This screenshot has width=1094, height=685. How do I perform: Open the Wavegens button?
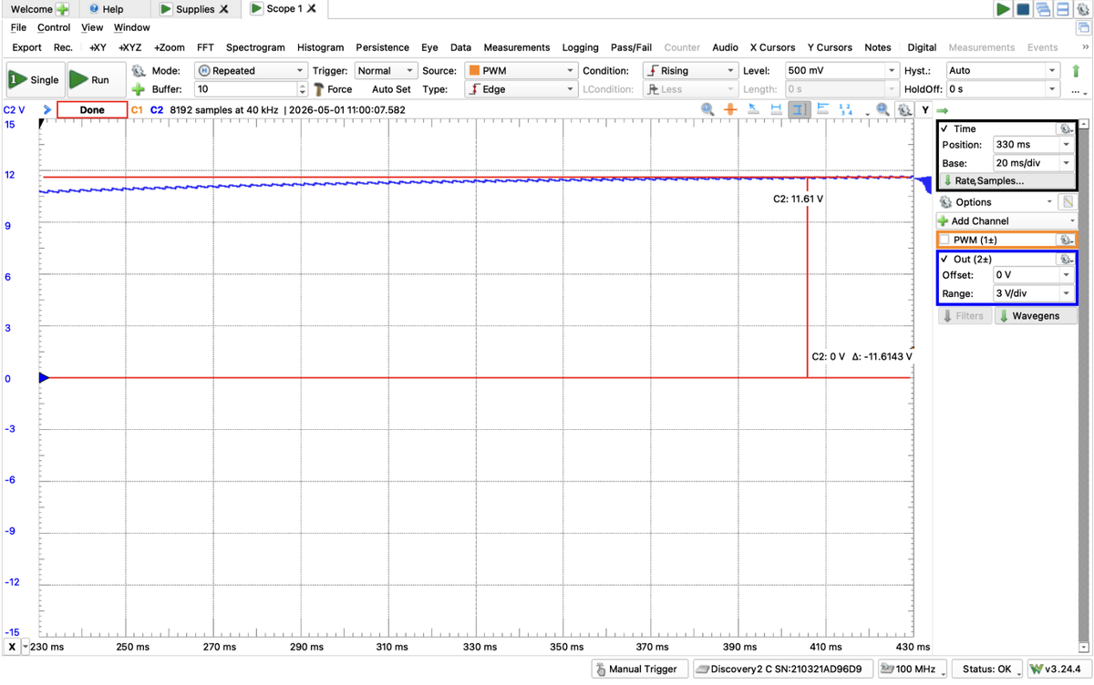1035,316
